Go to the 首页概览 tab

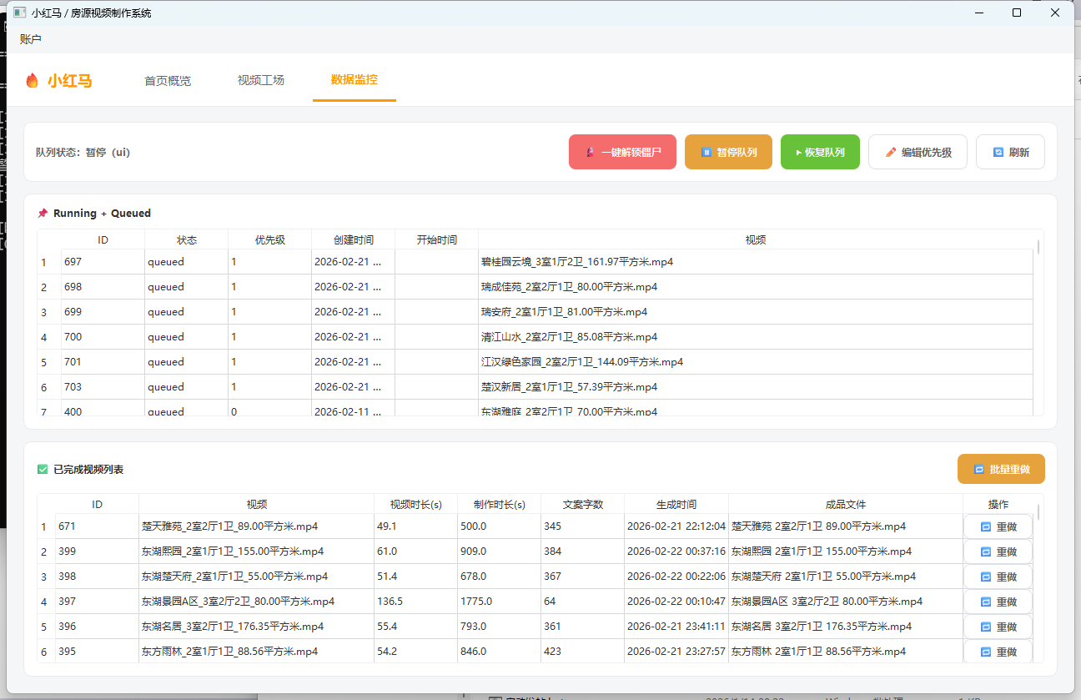(x=168, y=81)
